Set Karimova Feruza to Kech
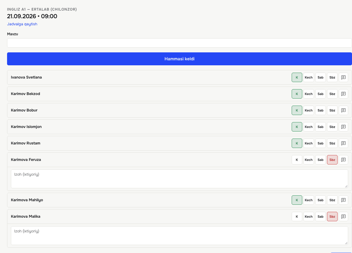 (309, 160)
